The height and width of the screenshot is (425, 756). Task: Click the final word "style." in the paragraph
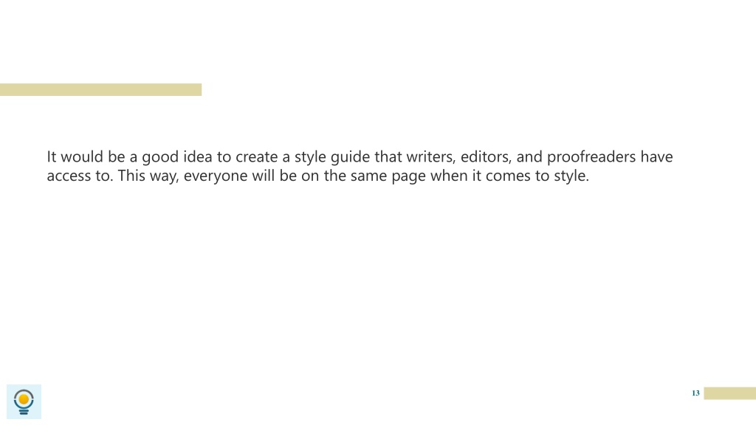(571, 176)
